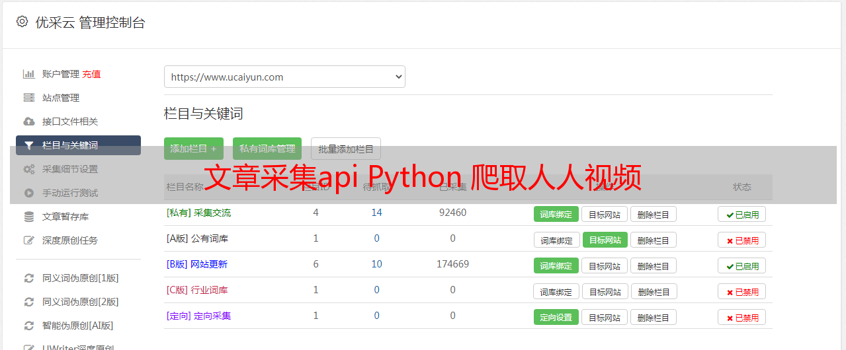Viewport: 846px width, 350px height.
Task: Open the [A版] 公有词库 column link
Action: click(197, 238)
